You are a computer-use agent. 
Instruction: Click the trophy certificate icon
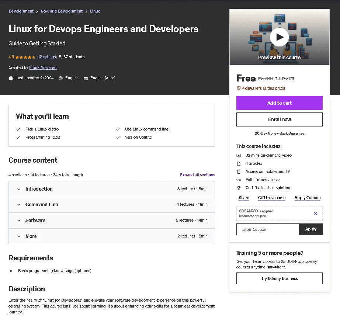pos(239,188)
